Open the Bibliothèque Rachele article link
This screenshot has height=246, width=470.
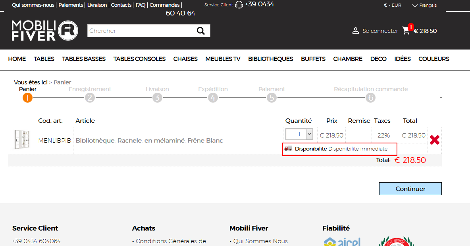(x=149, y=140)
